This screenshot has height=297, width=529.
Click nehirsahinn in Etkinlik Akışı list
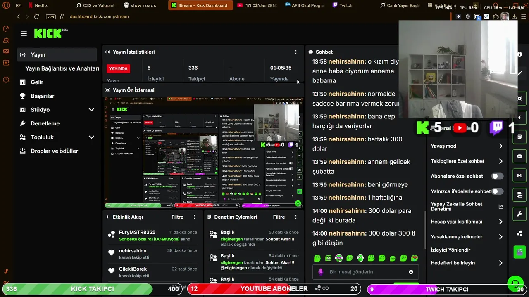[x=133, y=251]
